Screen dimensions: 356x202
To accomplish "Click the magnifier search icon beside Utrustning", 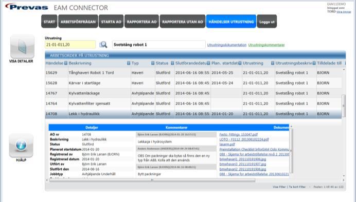I will (103, 45).
